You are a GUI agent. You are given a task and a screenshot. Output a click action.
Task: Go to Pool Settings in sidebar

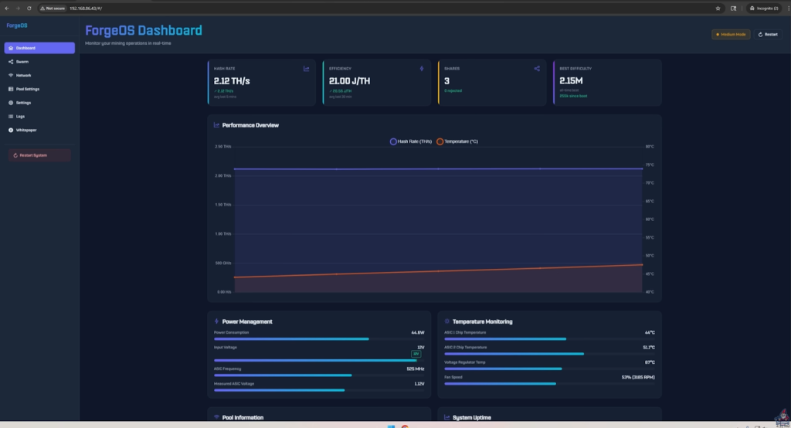pyautogui.click(x=27, y=89)
